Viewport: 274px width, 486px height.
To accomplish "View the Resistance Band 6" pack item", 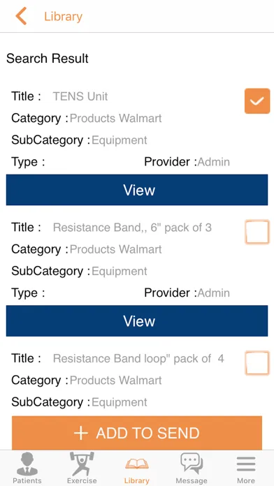I will [x=137, y=321].
